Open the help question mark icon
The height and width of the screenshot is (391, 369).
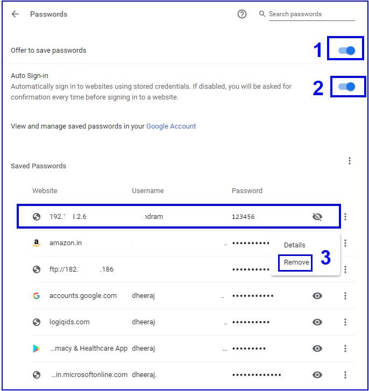(x=242, y=14)
